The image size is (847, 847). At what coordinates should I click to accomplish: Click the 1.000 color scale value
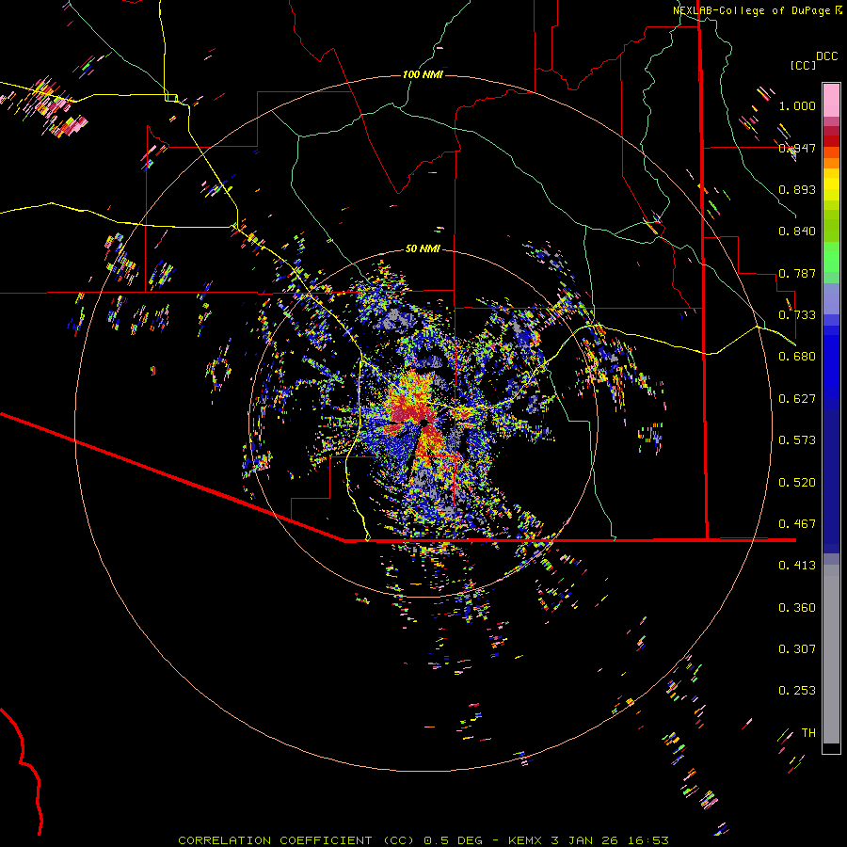coord(797,105)
